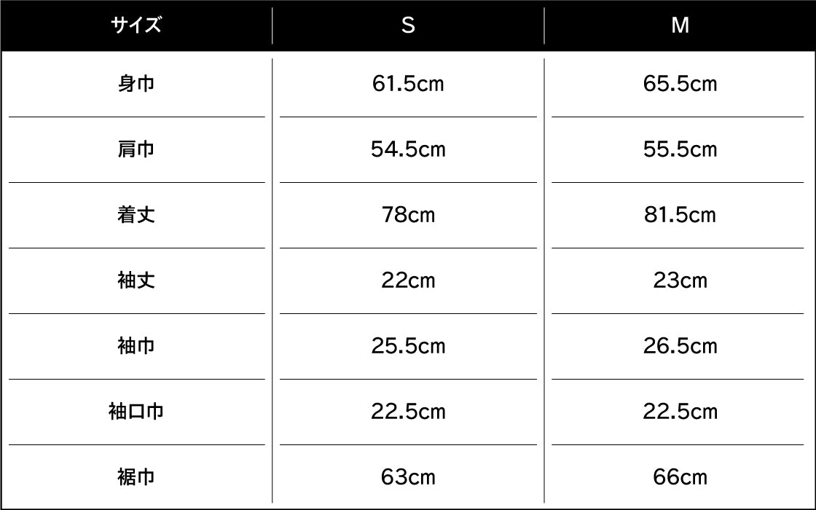This screenshot has height=510, width=816.
Task: Select the M size column header
Action: [680, 25]
